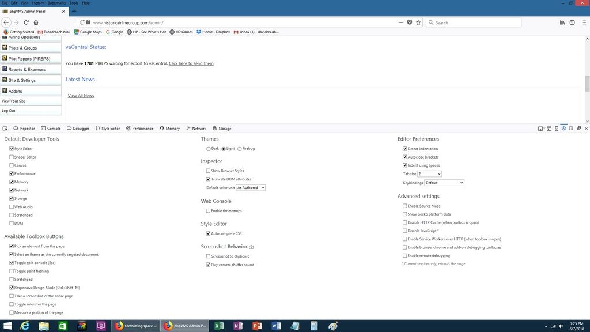Turn on Enable timestamps for Web Console

tap(209, 211)
